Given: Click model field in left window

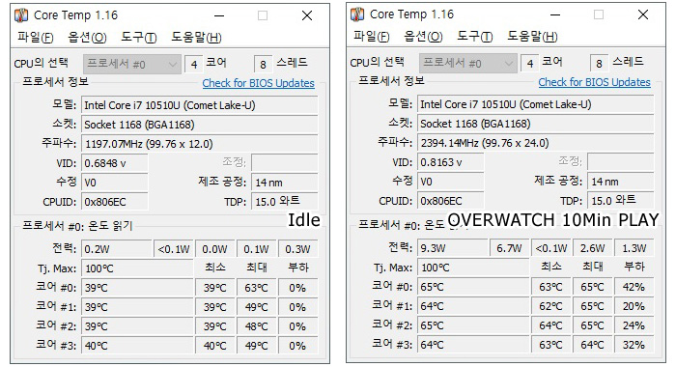Looking at the screenshot, I should pos(200,105).
